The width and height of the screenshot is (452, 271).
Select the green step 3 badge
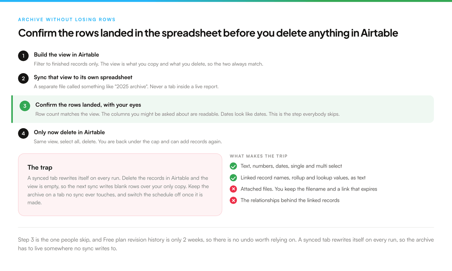coord(25,106)
